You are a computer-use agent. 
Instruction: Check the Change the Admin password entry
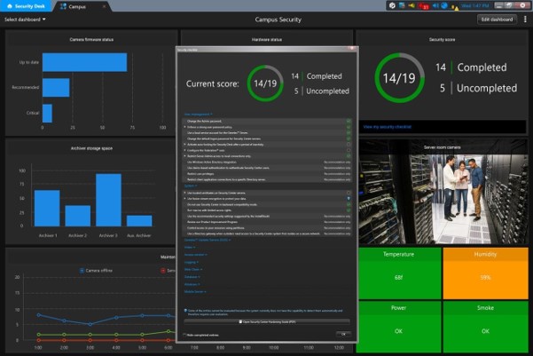tap(349, 120)
